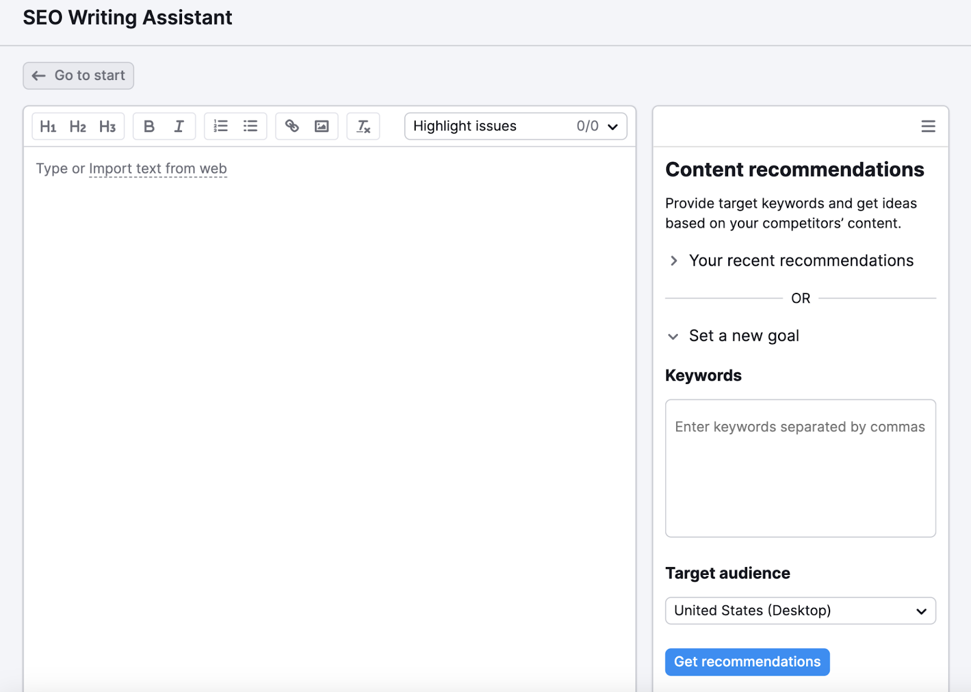Open the Target audience dropdown
971x692 pixels.
(x=800, y=611)
